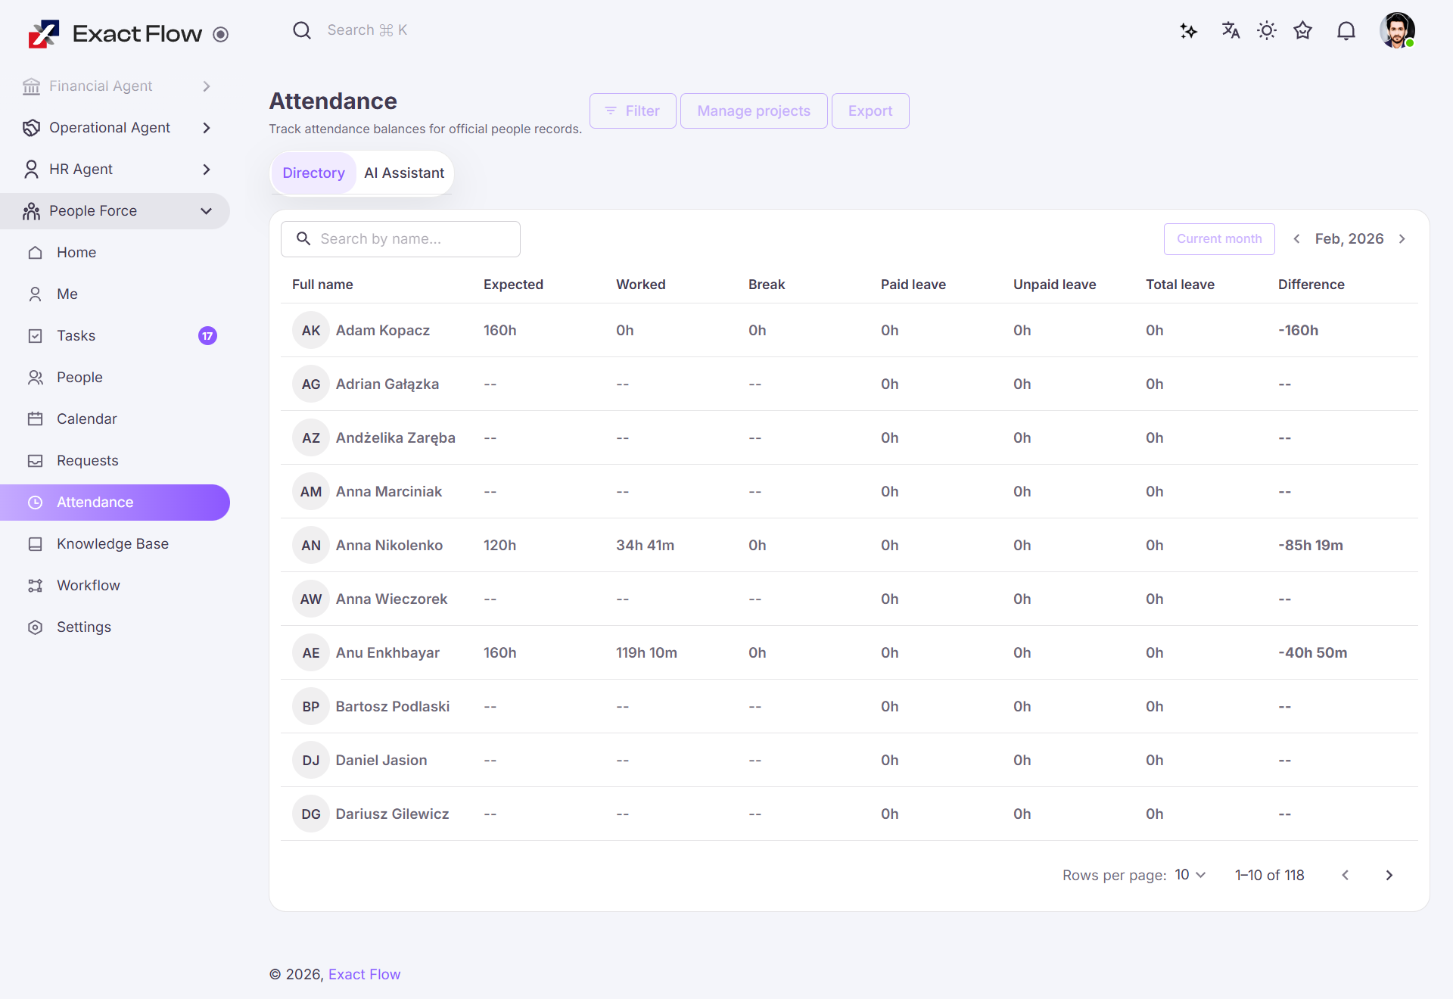Open user profile avatar menu

(1396, 31)
